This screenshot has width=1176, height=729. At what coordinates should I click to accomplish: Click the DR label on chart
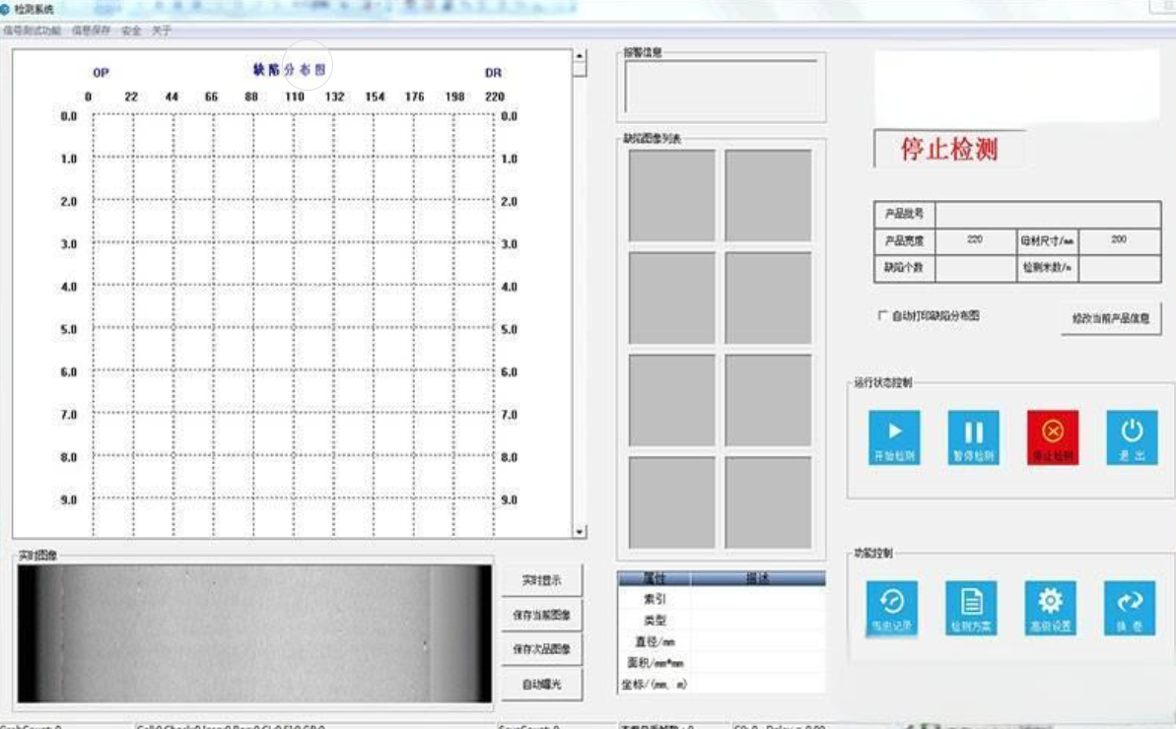coord(493,73)
